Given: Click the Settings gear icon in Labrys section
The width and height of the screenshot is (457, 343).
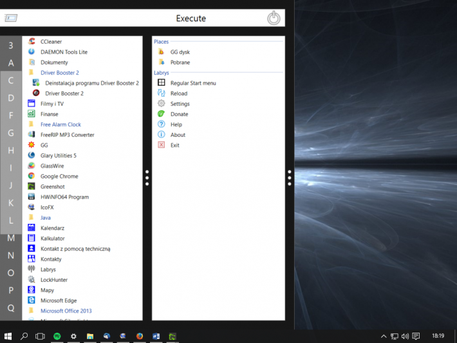Looking at the screenshot, I should tap(161, 104).
